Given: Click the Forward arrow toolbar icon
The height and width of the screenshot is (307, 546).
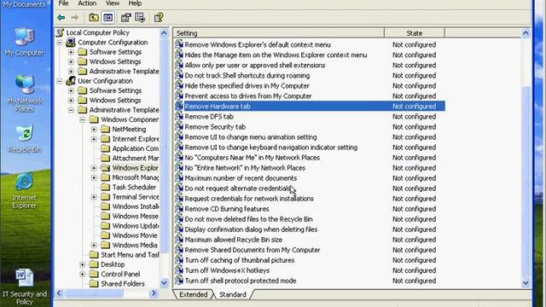Looking at the screenshot, I should point(74,17).
